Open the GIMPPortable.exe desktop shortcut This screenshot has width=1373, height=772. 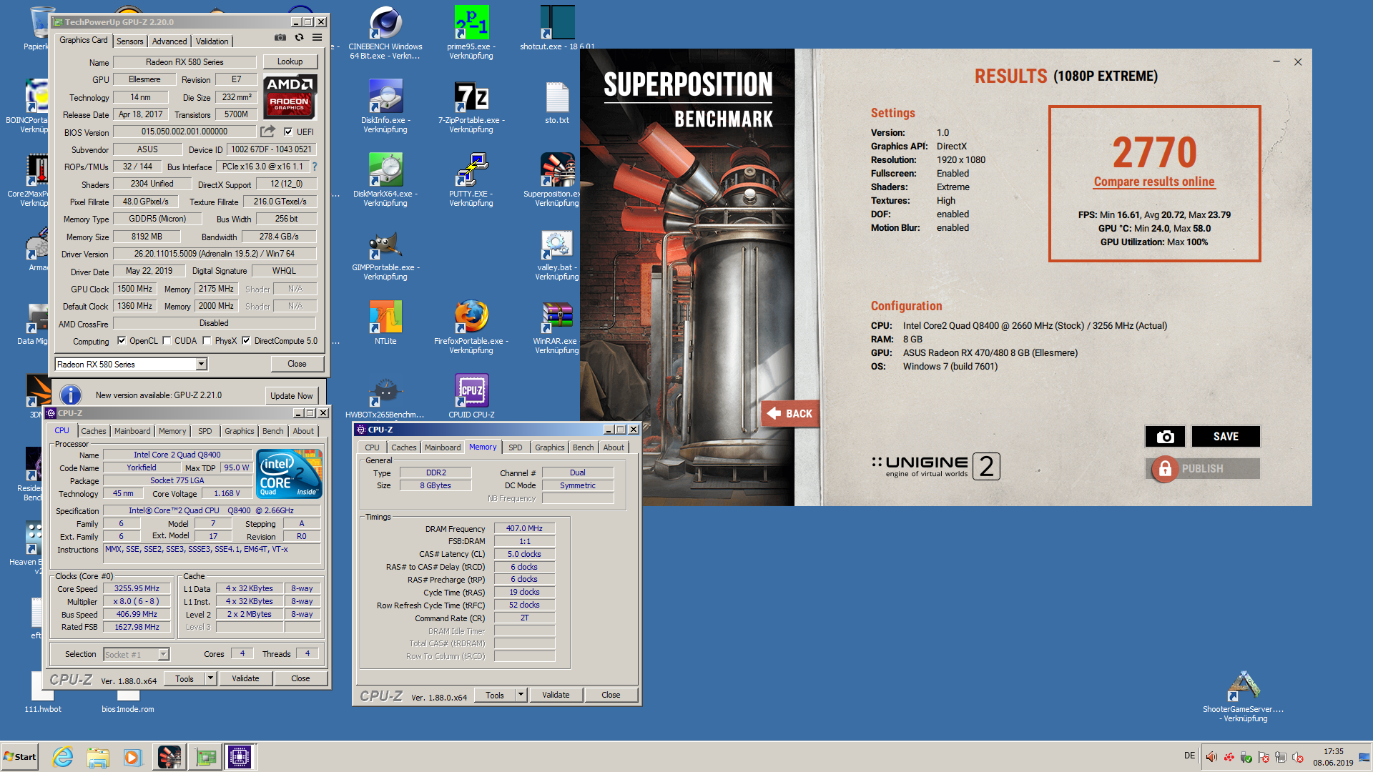(x=385, y=253)
